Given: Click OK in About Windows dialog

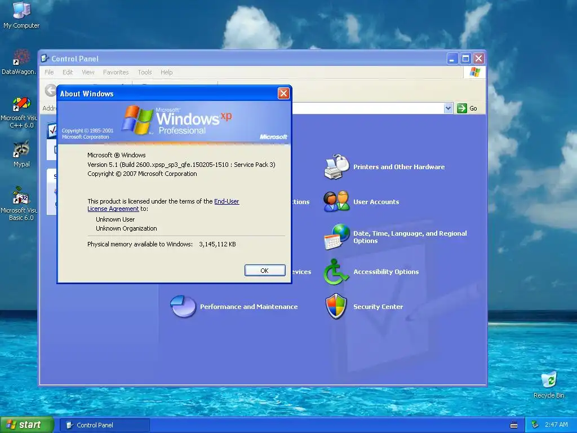Looking at the screenshot, I should click(265, 271).
